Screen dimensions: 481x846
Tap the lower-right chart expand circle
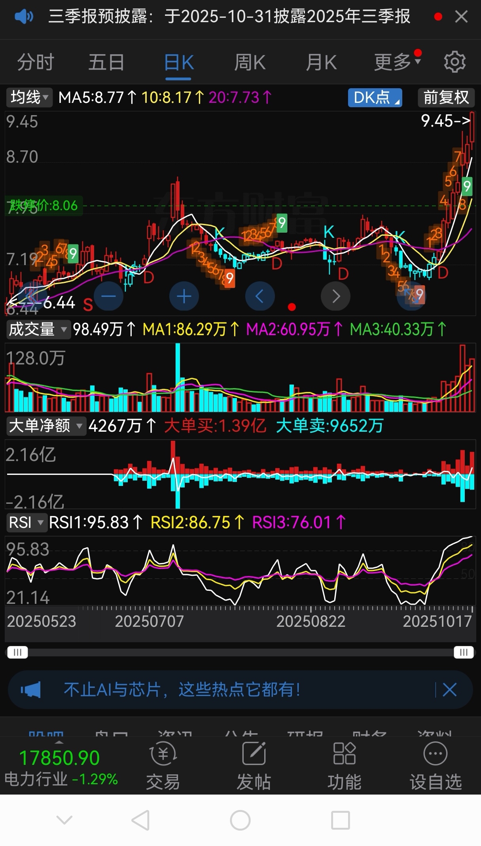coord(411,296)
